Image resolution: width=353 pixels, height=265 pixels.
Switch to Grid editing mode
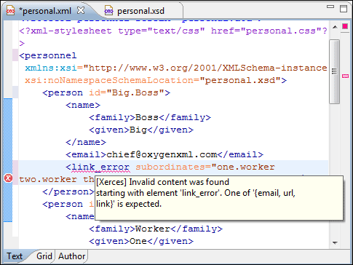[x=44, y=256]
